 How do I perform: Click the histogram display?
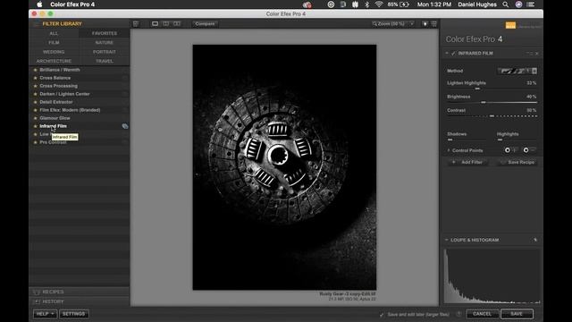pyautogui.click(x=492, y=276)
